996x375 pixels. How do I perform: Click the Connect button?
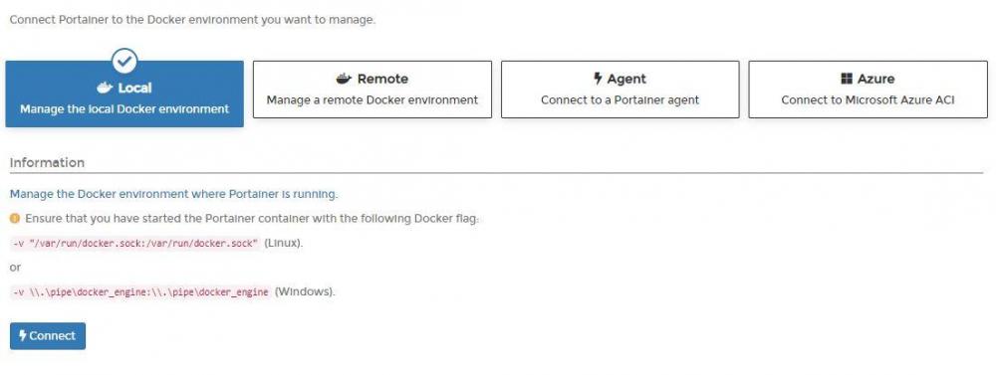48,335
